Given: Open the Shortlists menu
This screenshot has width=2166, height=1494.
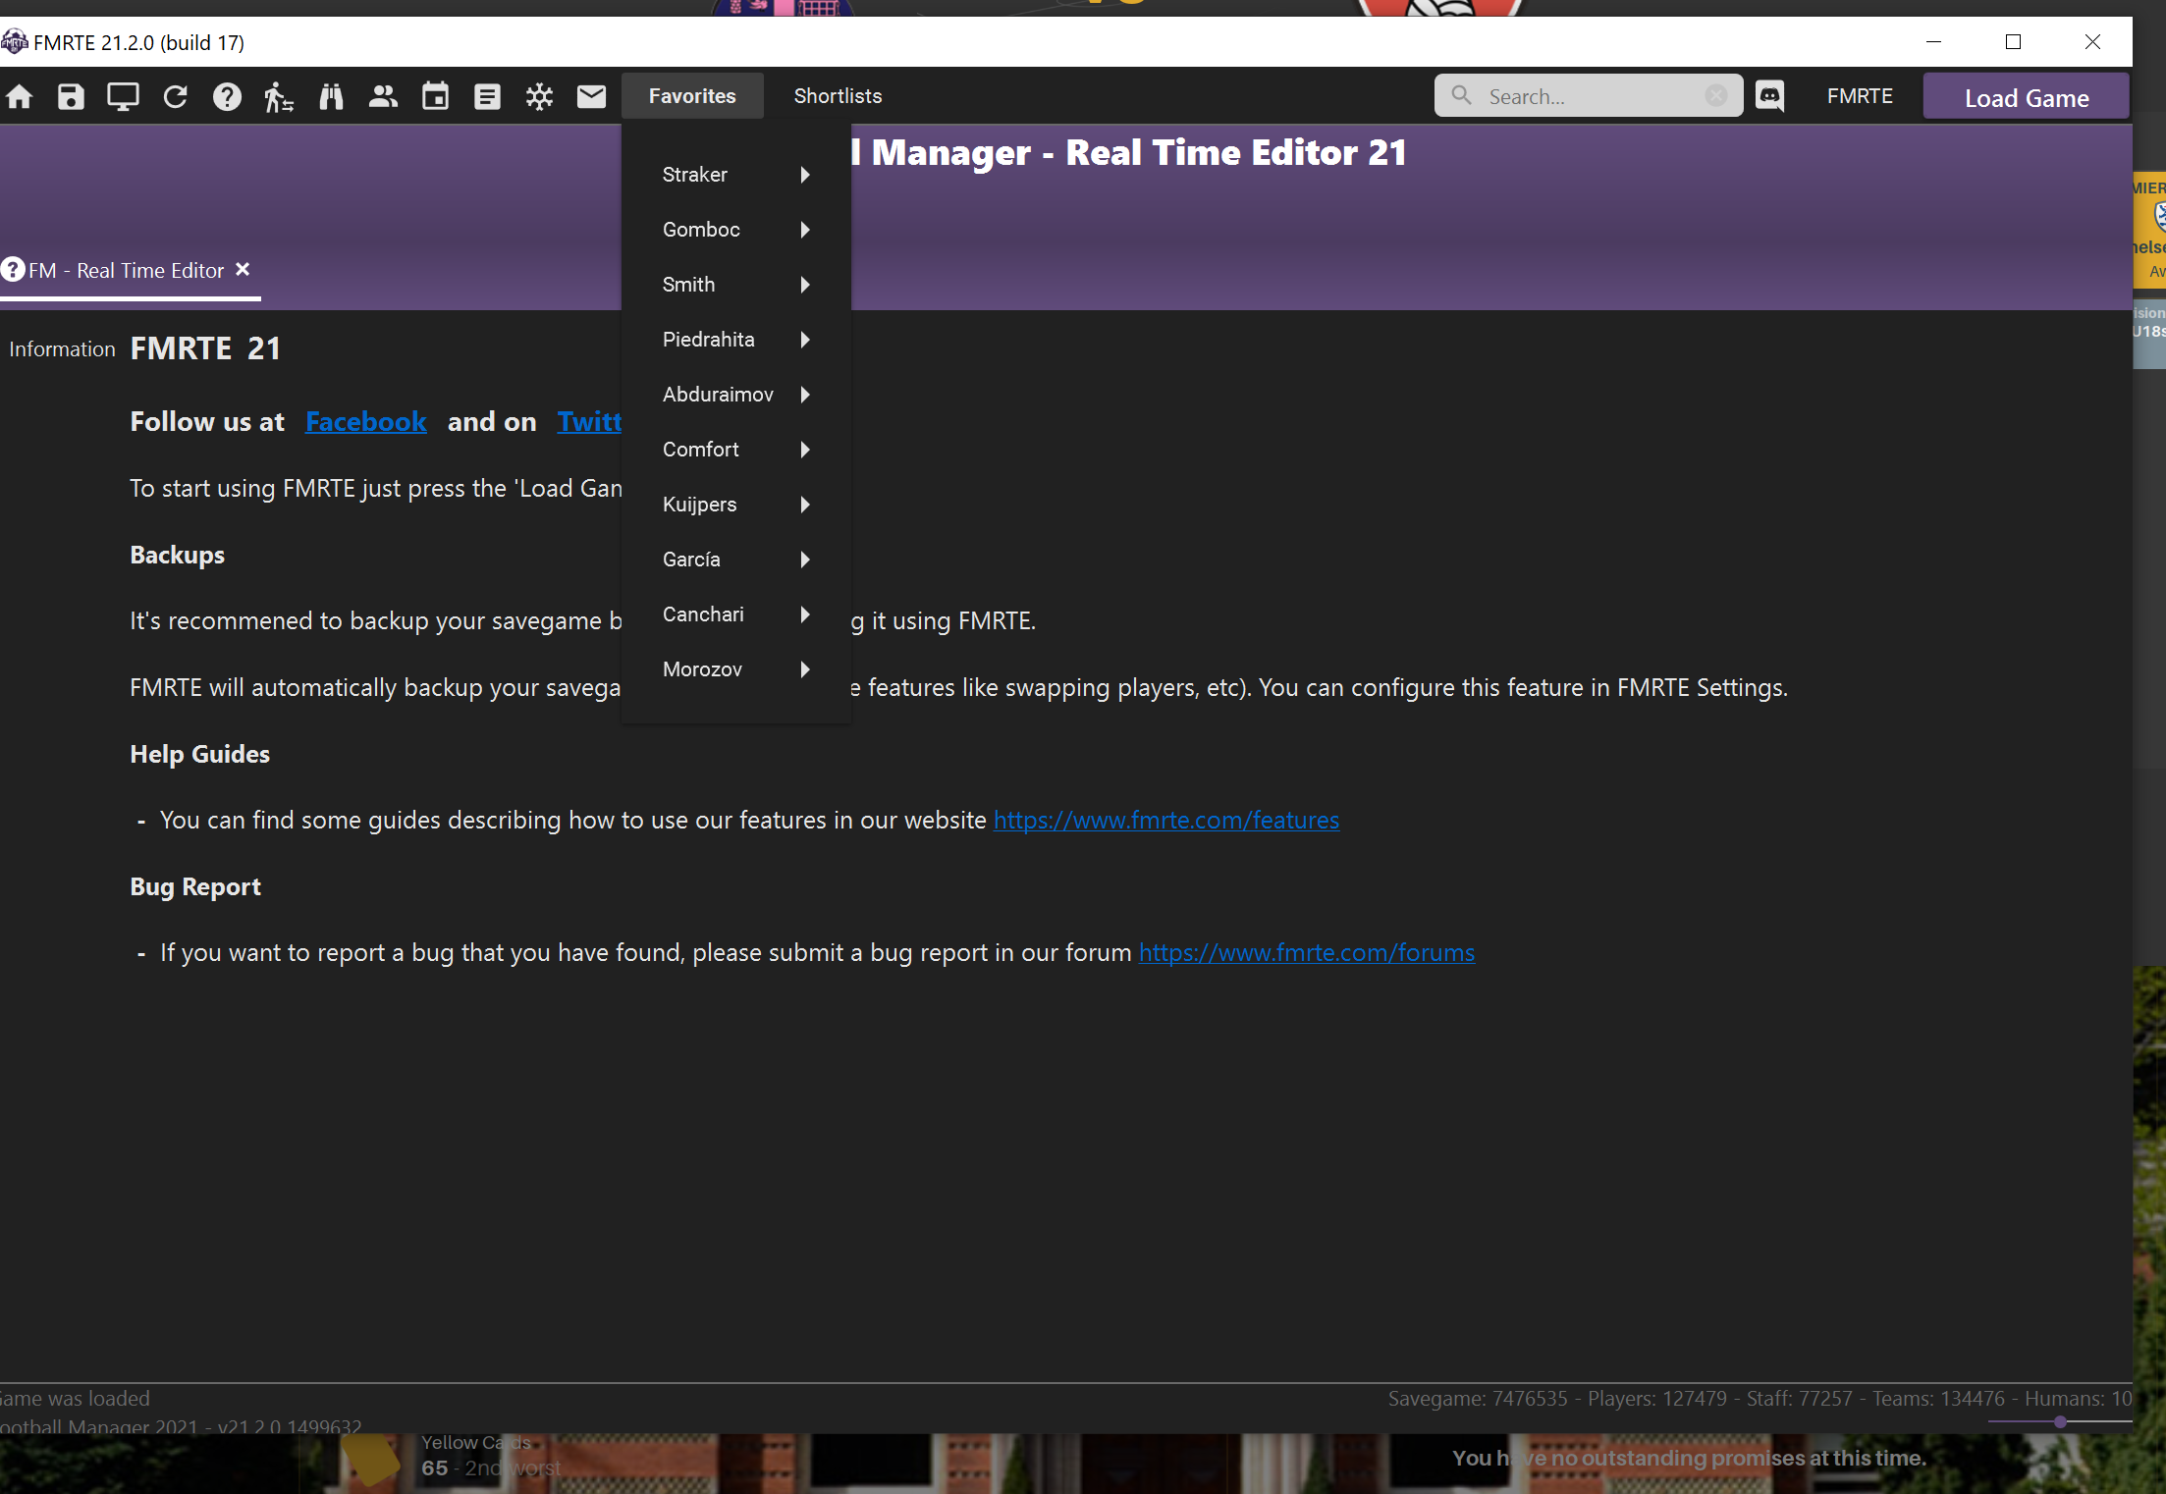Looking at the screenshot, I should click(x=838, y=96).
